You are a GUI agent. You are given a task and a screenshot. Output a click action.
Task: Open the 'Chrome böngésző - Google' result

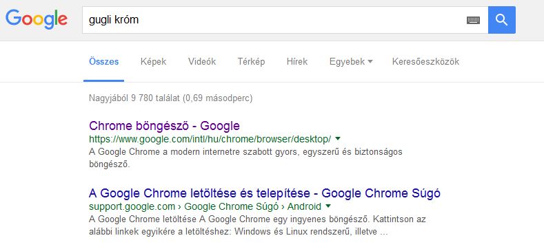[x=165, y=126]
